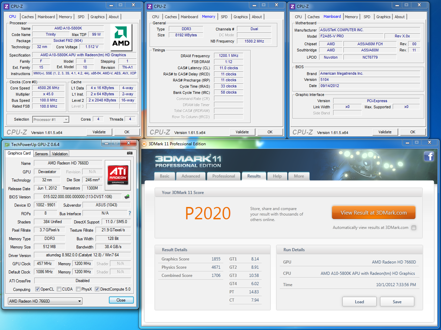
Task: Click the GPU-Z title bar icon
Action: pyautogui.click(x=7, y=144)
